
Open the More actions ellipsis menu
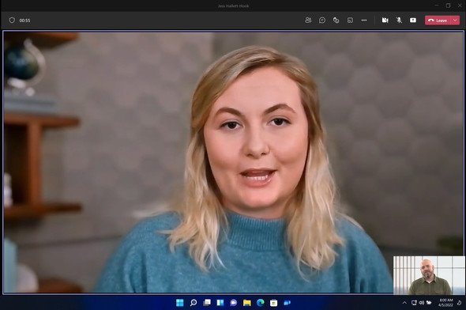point(364,21)
